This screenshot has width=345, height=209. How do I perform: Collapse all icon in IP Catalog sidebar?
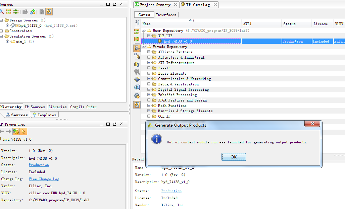pos(137,31)
